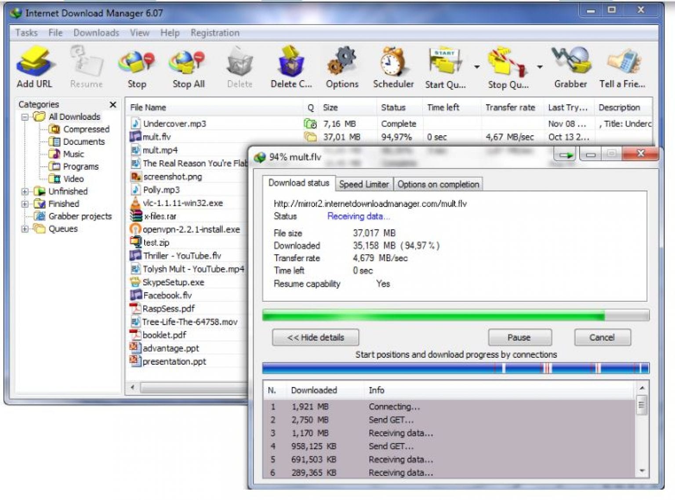Select the Music category
Viewport: 675px width, 500px height.
[73, 154]
